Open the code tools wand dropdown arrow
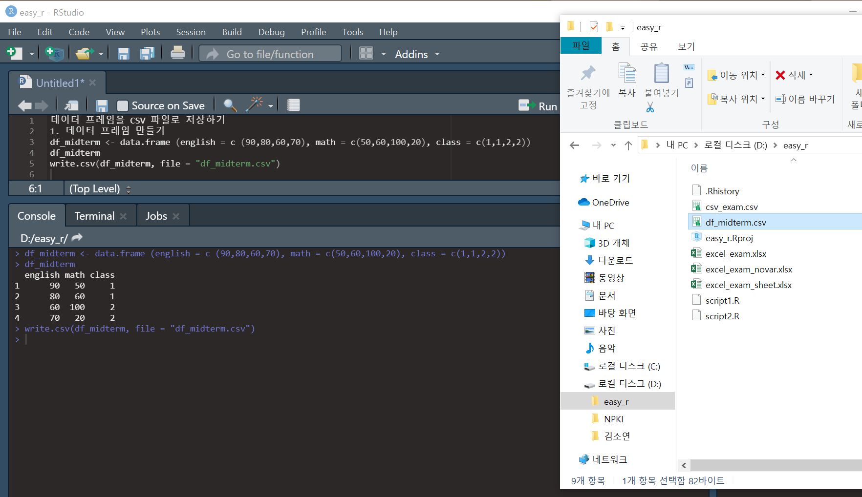Viewport: 862px width, 497px height. (271, 106)
